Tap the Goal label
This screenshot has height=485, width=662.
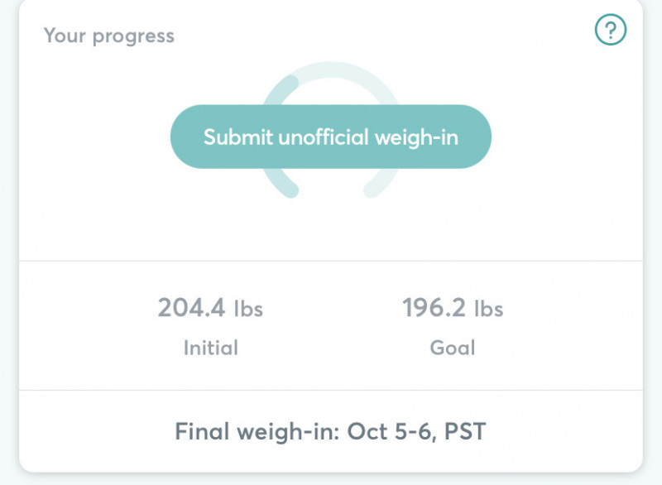[x=453, y=347]
